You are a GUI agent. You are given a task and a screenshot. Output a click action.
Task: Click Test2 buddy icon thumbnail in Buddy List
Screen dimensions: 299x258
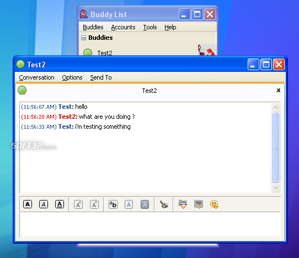coord(206,50)
